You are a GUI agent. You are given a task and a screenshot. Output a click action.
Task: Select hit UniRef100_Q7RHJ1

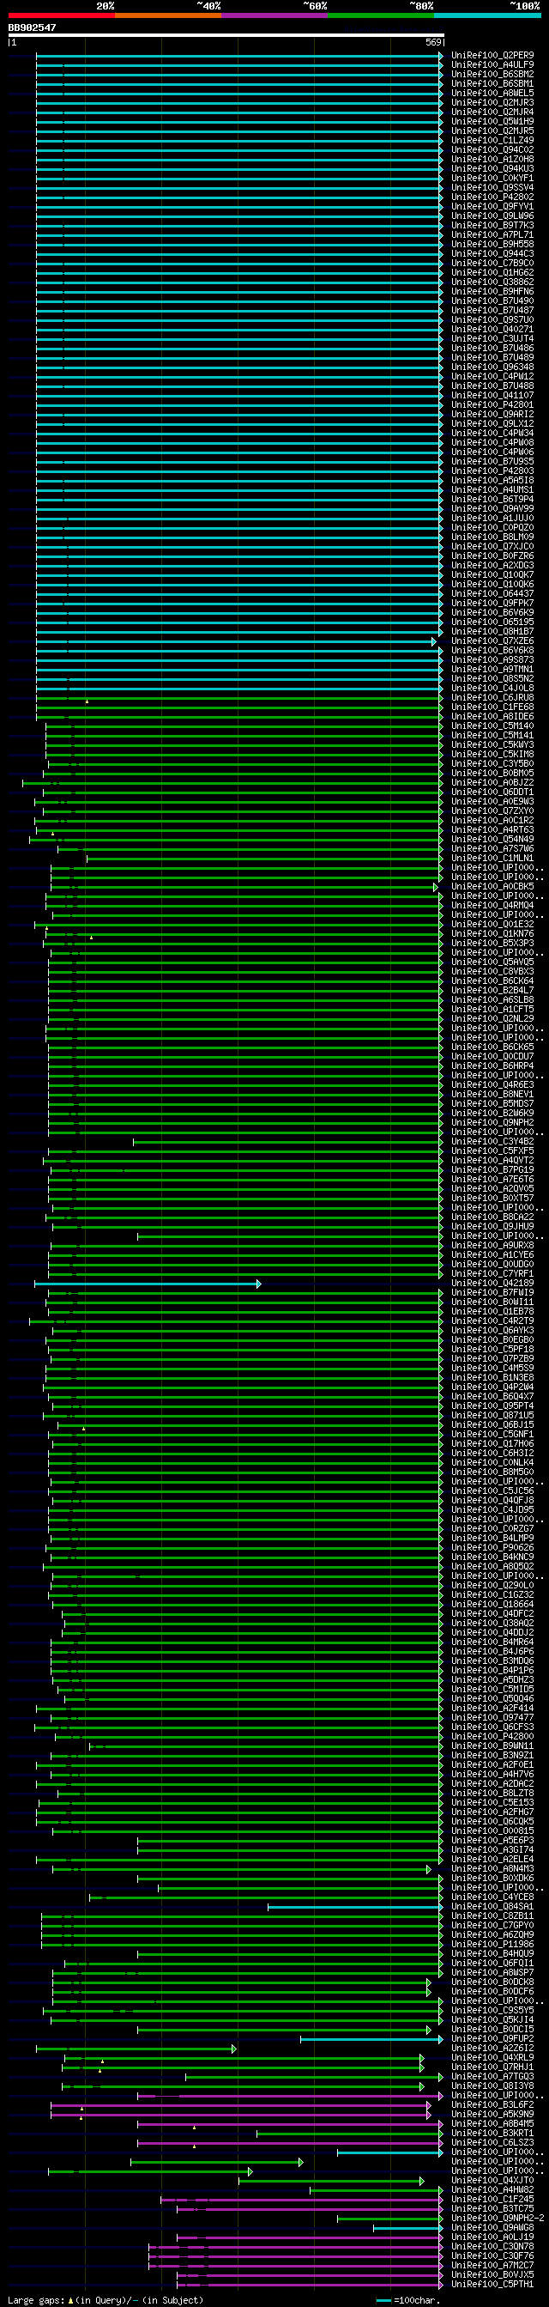click(x=492, y=2067)
